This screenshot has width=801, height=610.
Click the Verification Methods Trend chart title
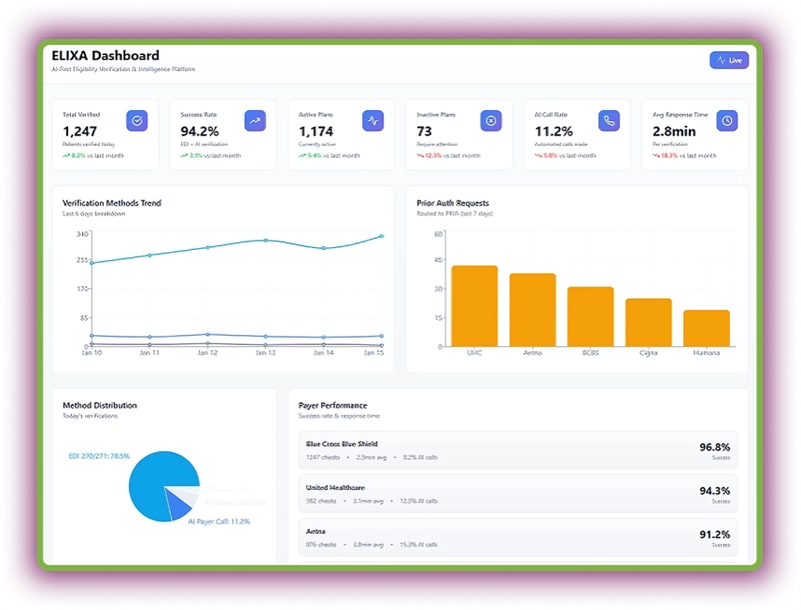click(114, 202)
